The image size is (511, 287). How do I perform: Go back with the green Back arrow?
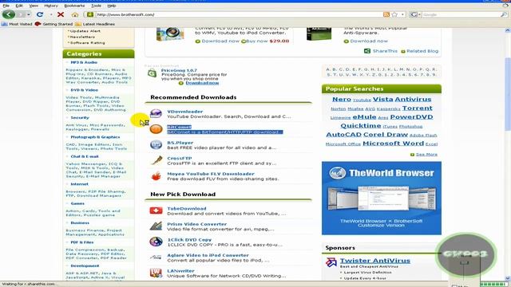[9, 14]
